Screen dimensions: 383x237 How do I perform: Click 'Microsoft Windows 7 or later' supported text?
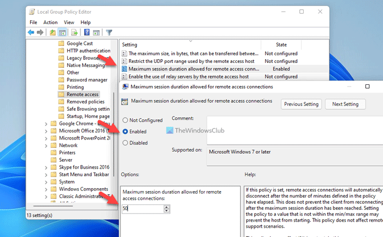pyautogui.click(x=240, y=152)
